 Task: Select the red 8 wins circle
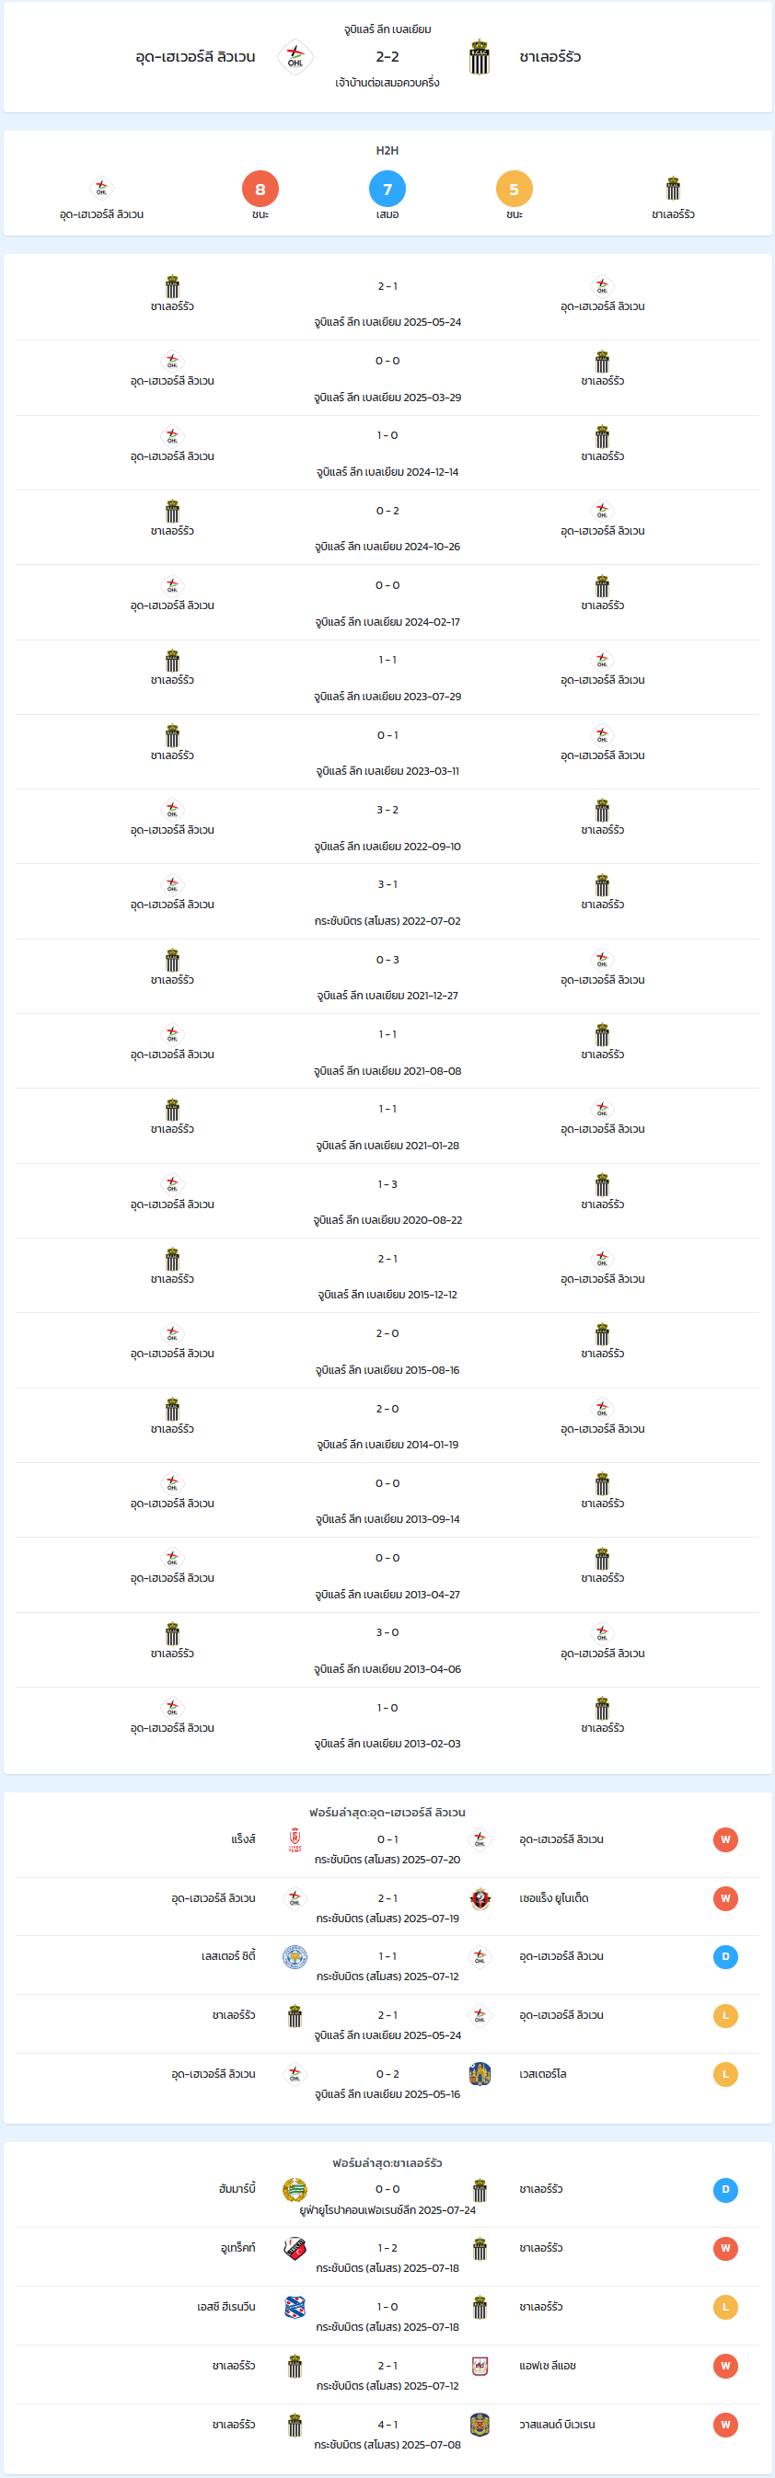(260, 189)
